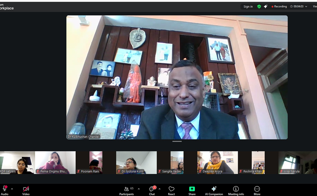The image size is (317, 196).
Task: Open the More options menu
Action: pyautogui.click(x=257, y=189)
